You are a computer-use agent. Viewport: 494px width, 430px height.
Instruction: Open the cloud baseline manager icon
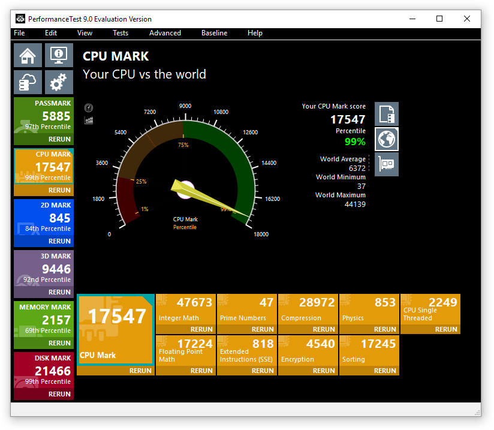tap(28, 82)
